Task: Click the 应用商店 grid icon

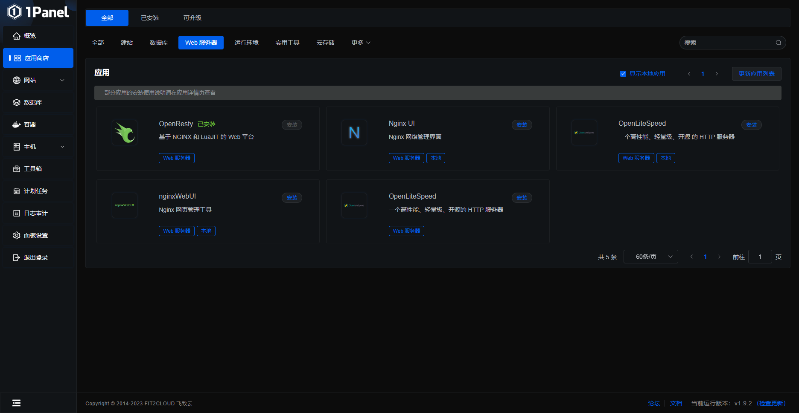Action: point(17,58)
